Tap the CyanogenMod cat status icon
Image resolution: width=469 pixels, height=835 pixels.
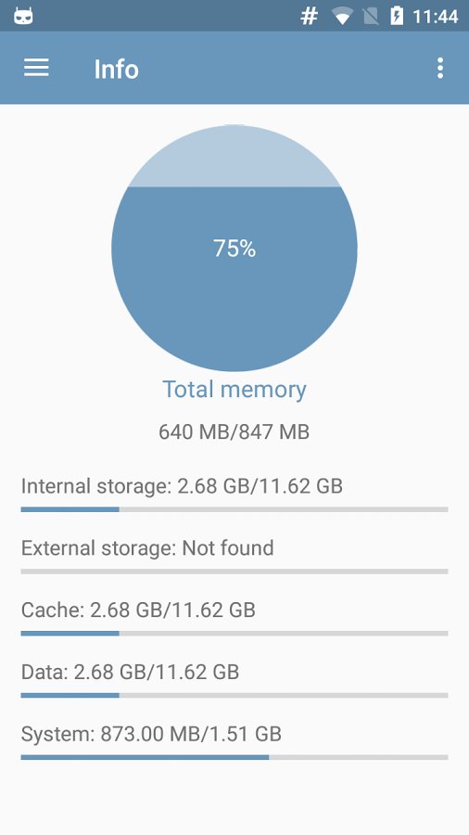[x=23, y=17]
